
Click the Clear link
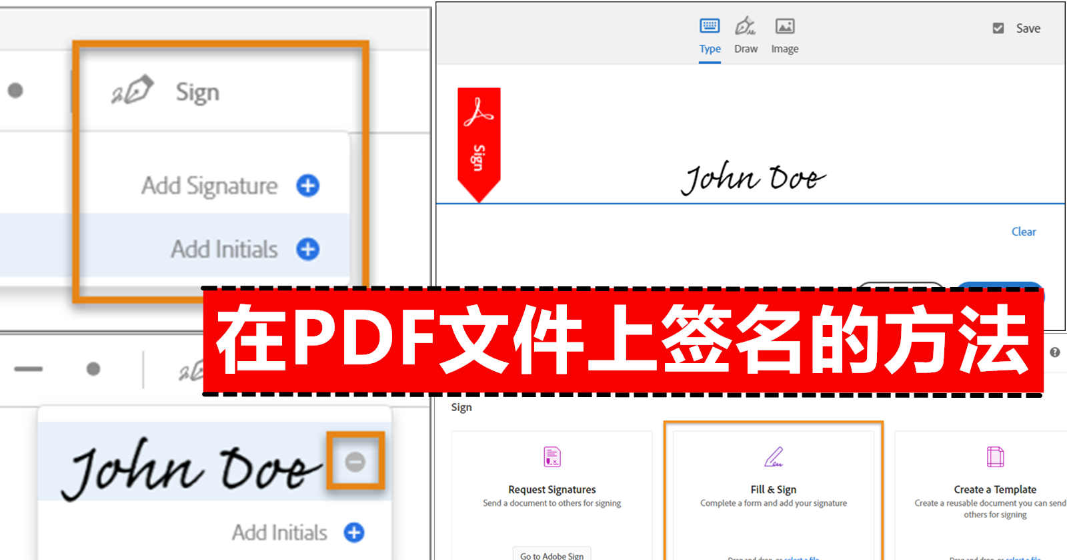click(x=1023, y=232)
